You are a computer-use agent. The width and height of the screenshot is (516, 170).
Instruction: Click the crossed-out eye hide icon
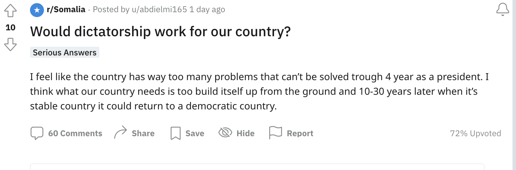pos(225,133)
